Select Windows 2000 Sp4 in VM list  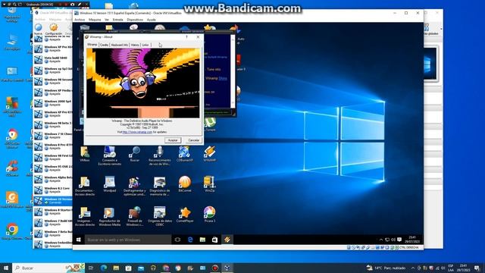click(x=53, y=103)
